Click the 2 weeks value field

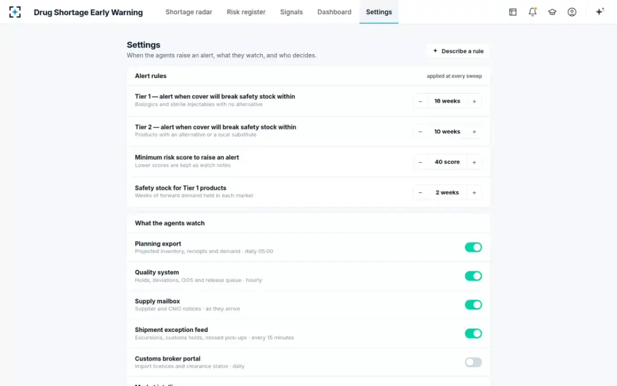[447, 192]
